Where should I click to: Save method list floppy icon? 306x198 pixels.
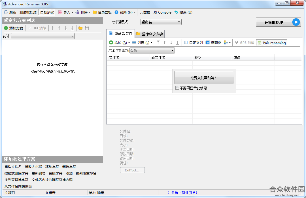(87, 28)
